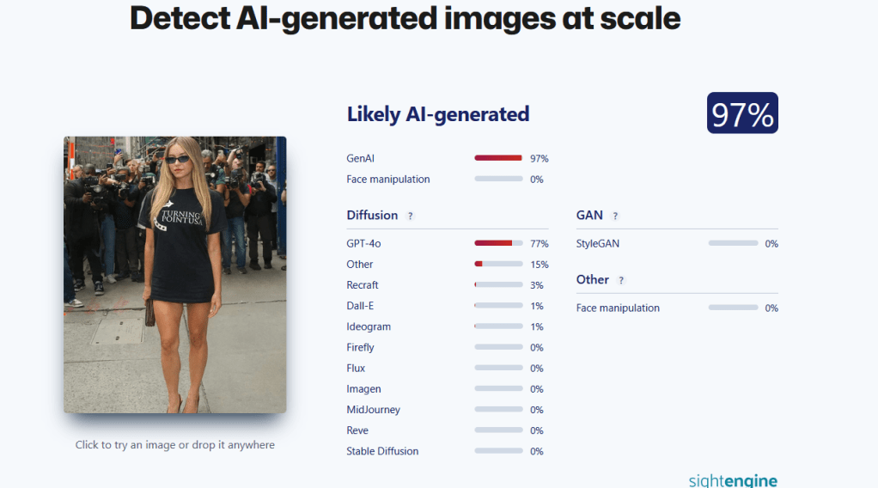Click the 97% score badge
Screen dimensions: 878x488
(x=742, y=113)
